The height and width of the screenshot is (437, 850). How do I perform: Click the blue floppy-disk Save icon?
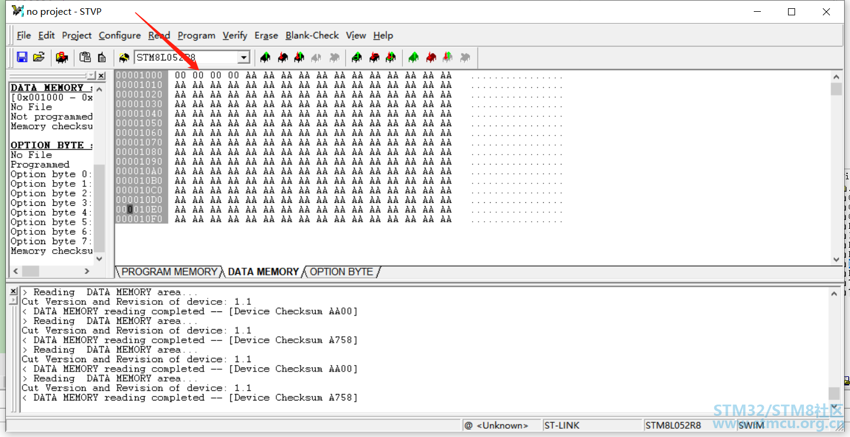point(22,57)
